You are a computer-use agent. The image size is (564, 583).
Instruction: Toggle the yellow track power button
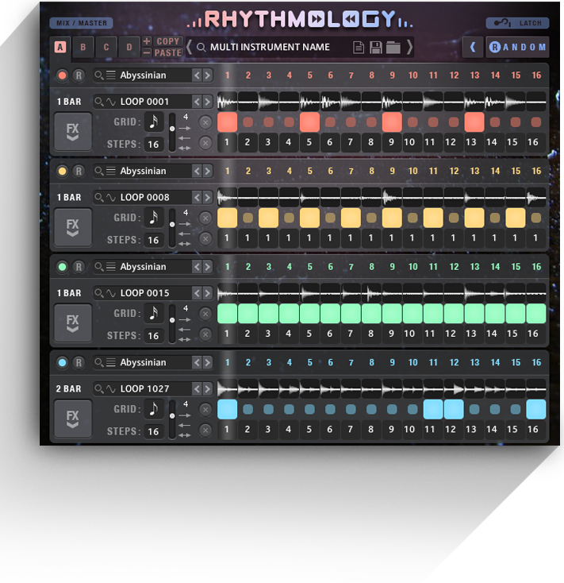click(63, 171)
